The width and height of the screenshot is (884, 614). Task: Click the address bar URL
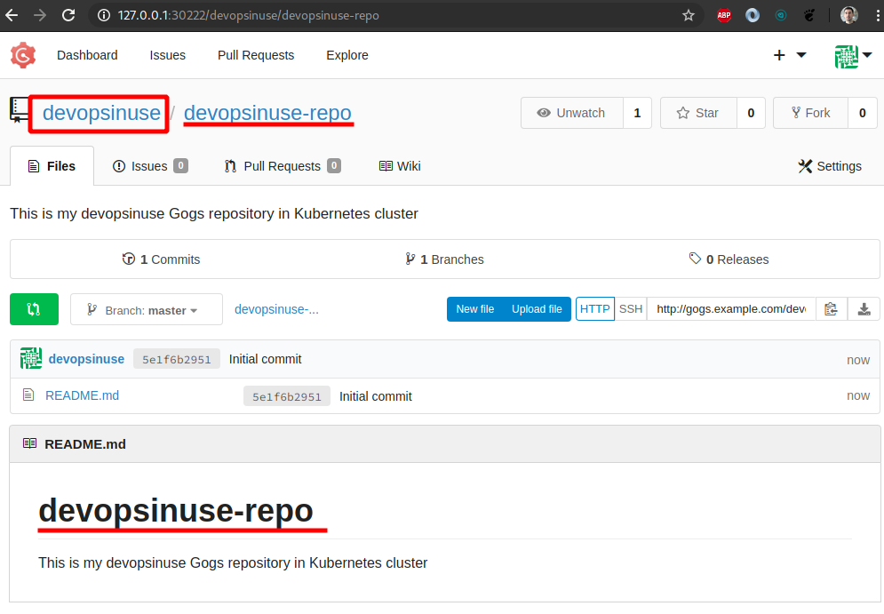(x=248, y=15)
